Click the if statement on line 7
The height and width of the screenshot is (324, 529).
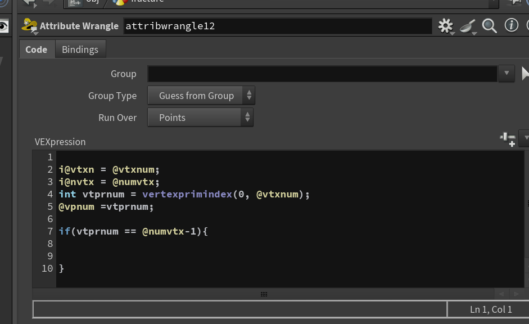133,232
